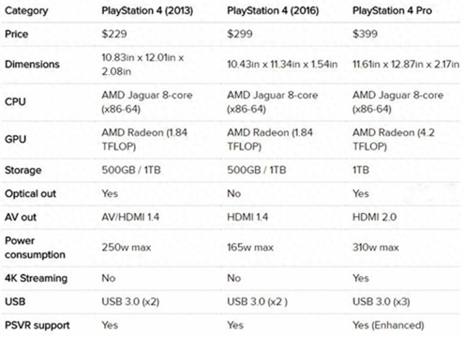Viewport: 464px width, 337px height.
Task: Click the Optical out 'No' cell
Action: 234,193
